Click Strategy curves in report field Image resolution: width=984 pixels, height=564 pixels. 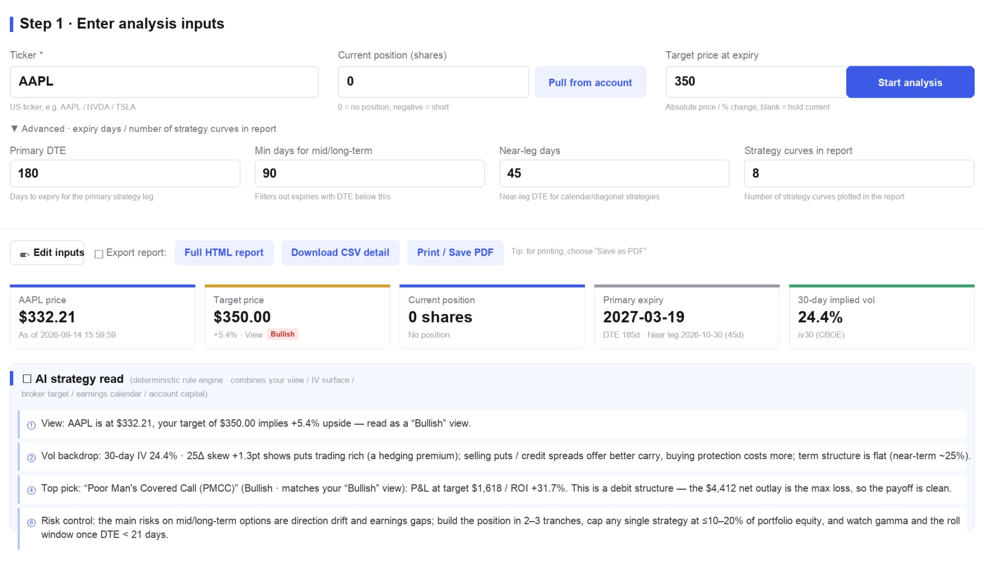click(x=859, y=173)
